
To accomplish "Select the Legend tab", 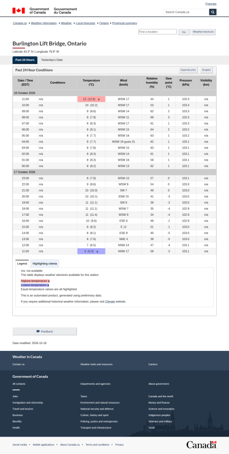I will click(22, 264).
